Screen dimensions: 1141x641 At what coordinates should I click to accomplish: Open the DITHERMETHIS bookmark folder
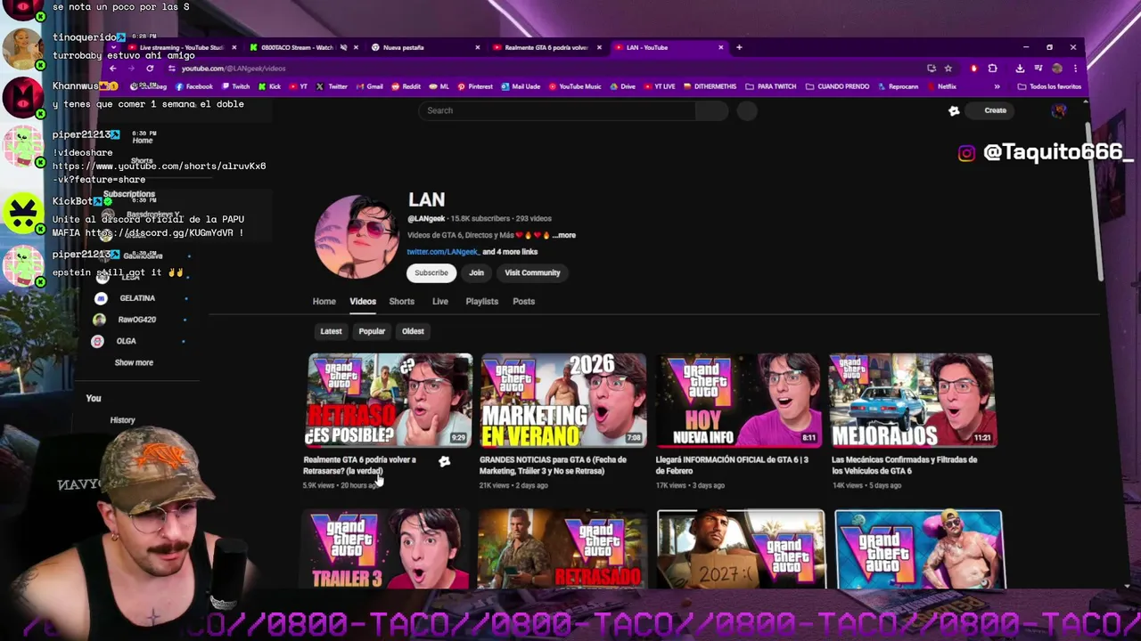click(x=709, y=86)
